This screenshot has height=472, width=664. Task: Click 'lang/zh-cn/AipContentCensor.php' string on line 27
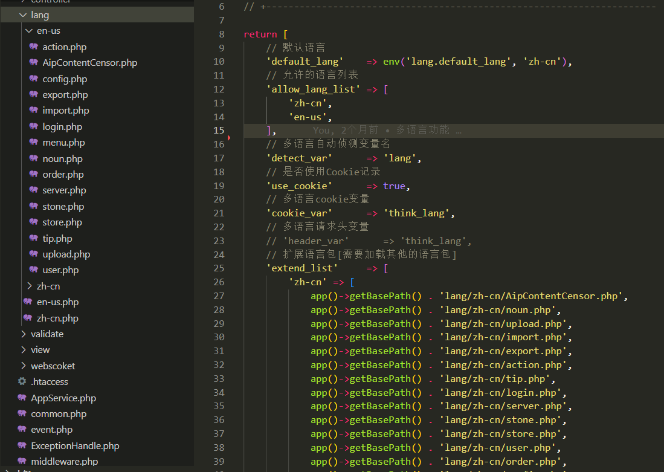click(x=531, y=296)
